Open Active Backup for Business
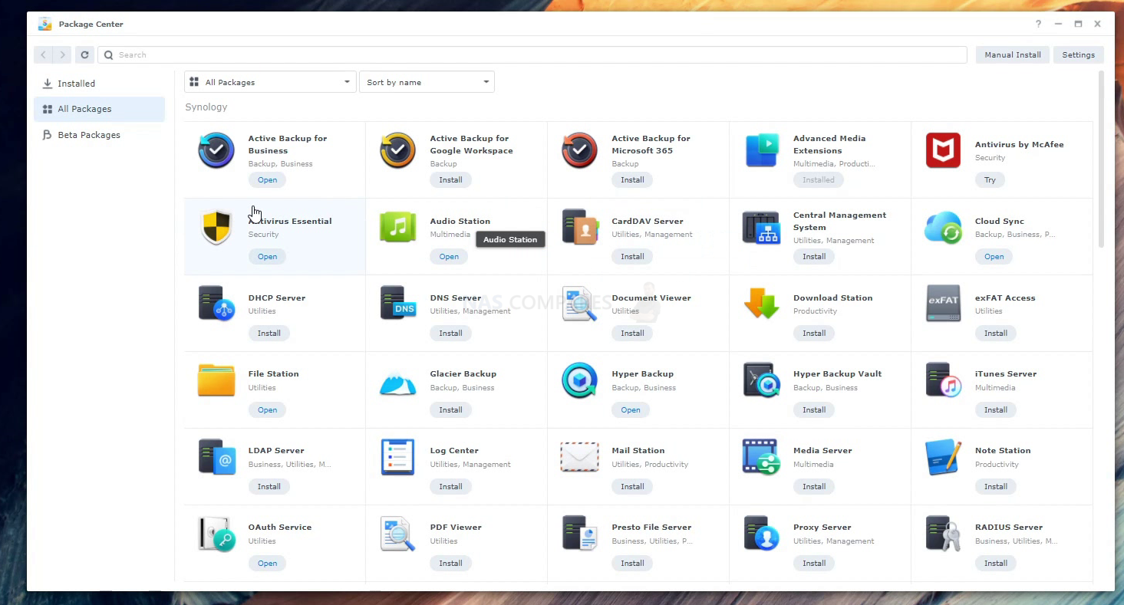The image size is (1124, 605). pos(267,180)
